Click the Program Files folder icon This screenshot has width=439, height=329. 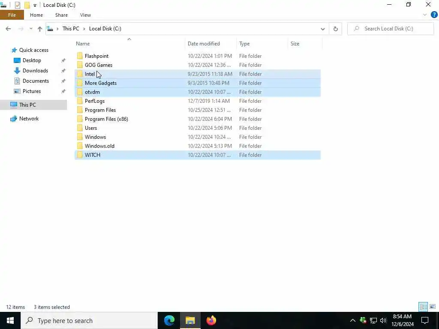click(80, 110)
